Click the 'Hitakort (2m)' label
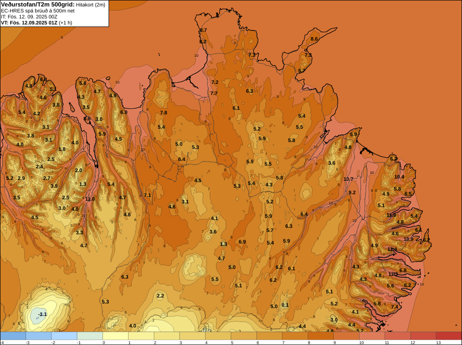 pyautogui.click(x=91, y=5)
